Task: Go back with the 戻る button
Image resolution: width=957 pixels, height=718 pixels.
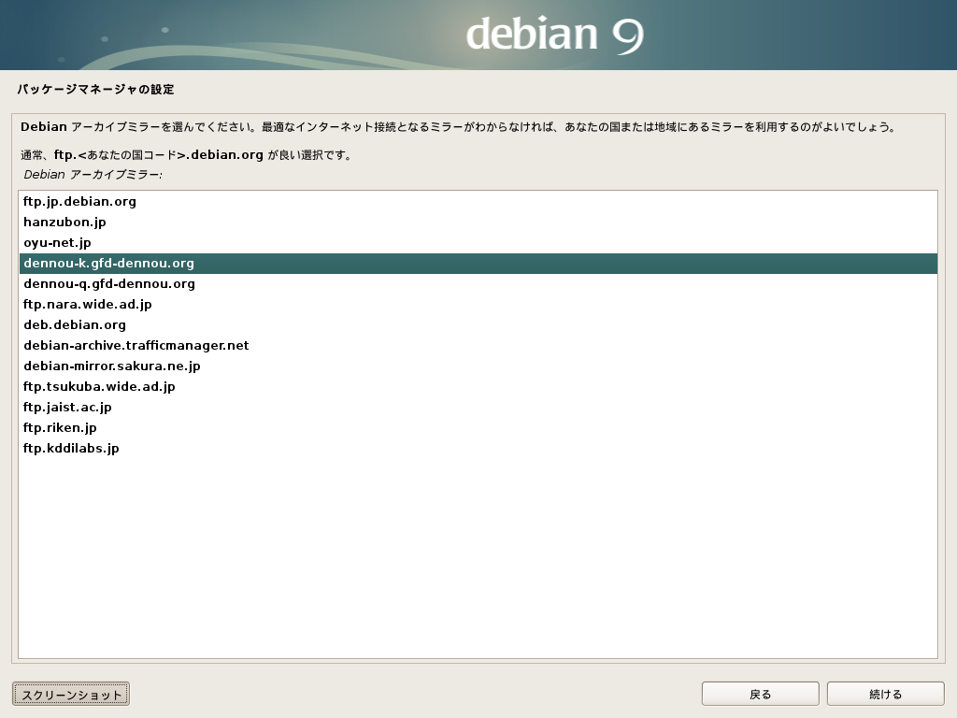Action: (x=760, y=695)
